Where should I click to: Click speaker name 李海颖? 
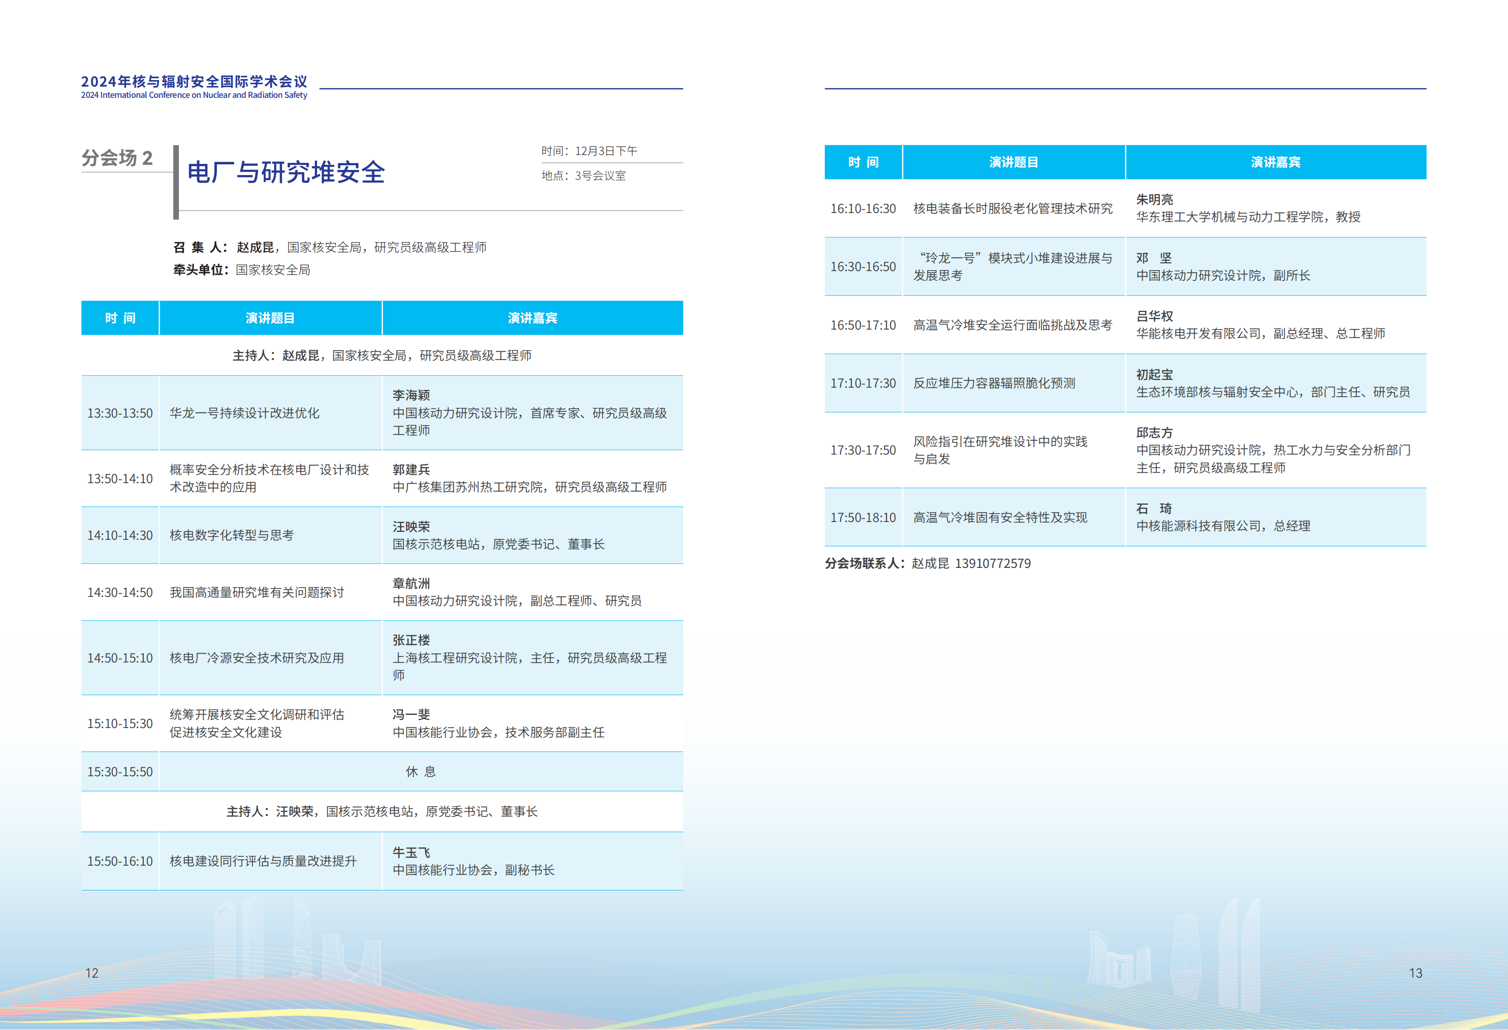(x=411, y=395)
